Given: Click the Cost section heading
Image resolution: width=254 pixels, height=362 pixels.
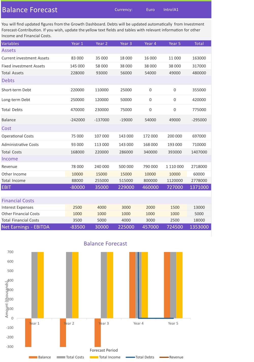Looking at the screenshot, I should tap(6, 128).
